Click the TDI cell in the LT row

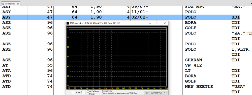(236, 70)
